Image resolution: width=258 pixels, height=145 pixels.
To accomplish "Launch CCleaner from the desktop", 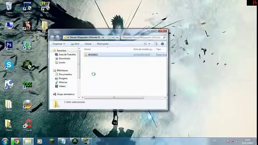I will click(x=27, y=125).
